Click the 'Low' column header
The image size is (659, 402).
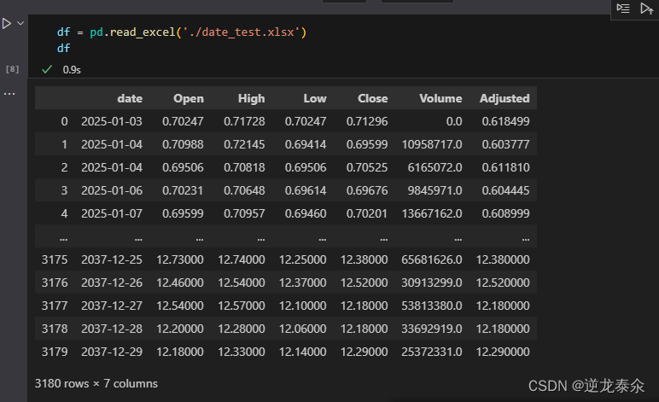pos(315,98)
